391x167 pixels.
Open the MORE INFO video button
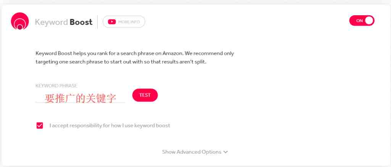pos(124,22)
